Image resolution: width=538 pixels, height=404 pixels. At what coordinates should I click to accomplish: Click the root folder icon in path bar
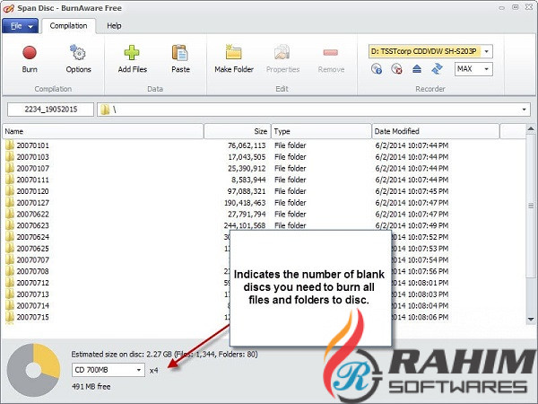click(x=105, y=110)
